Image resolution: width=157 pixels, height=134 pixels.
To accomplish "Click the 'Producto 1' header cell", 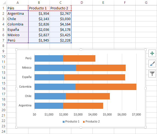I will [39, 8].
